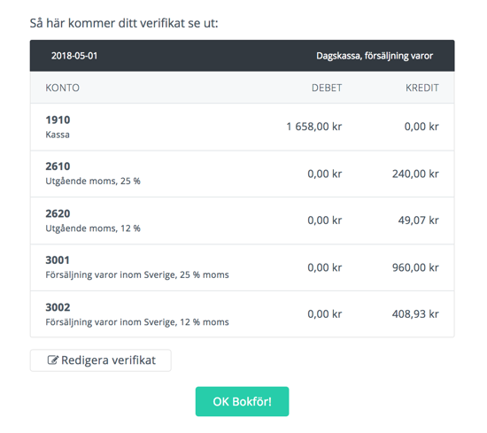The image size is (487, 433).
Task: Open the Redigera verifikat button
Action: pyautogui.click(x=101, y=360)
